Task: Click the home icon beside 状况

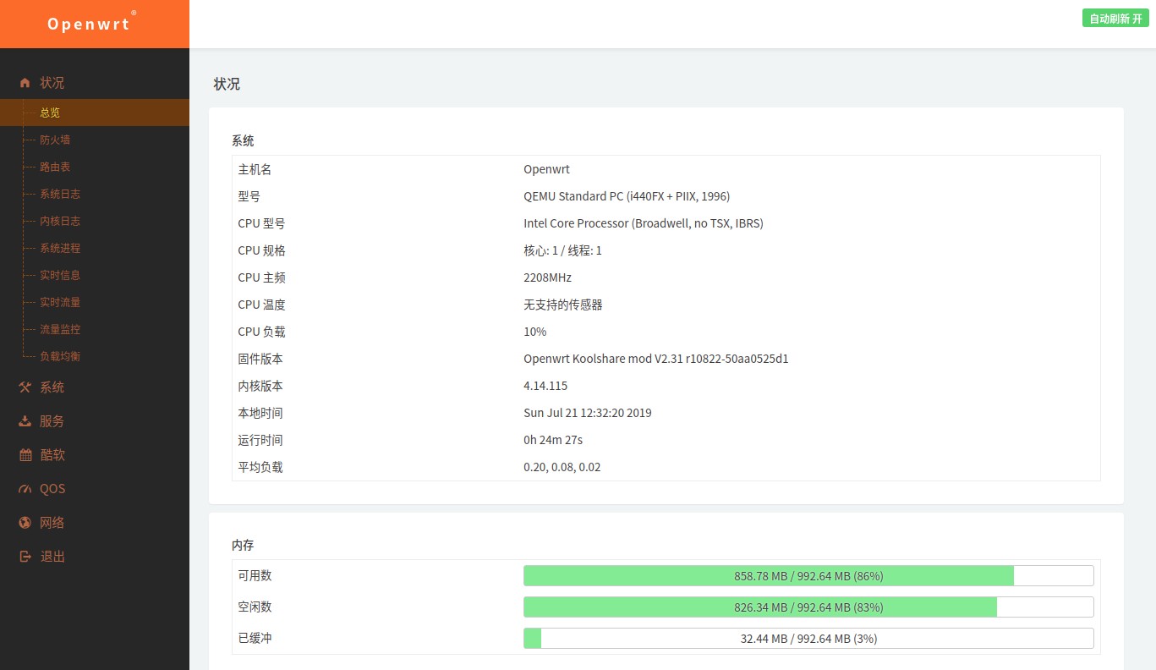Action: click(25, 83)
